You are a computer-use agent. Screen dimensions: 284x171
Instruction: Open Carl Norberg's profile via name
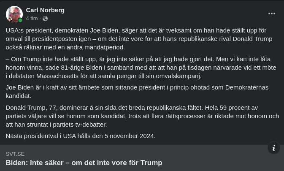(x=45, y=10)
